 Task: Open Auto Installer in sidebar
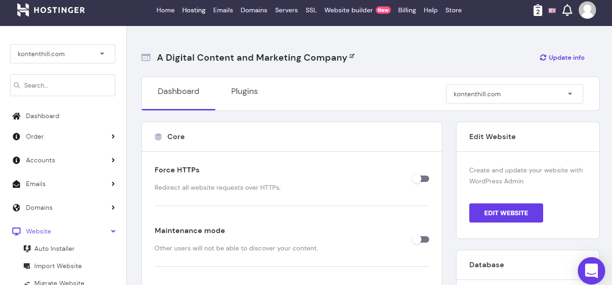54,249
